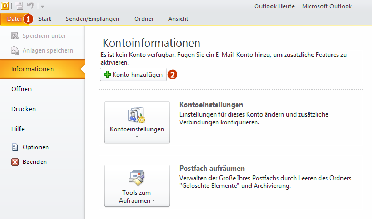The width and height of the screenshot is (372, 219).
Task: Click the Outlook application icon in title bar
Action: coord(5,6)
